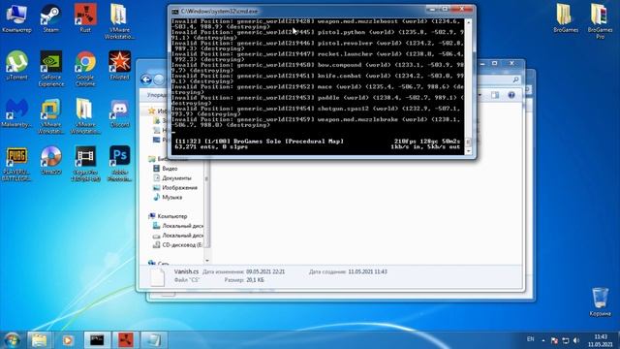Go back in the Explorer window
Image resolution: width=620 pixels, height=349 pixels.
pos(146,79)
